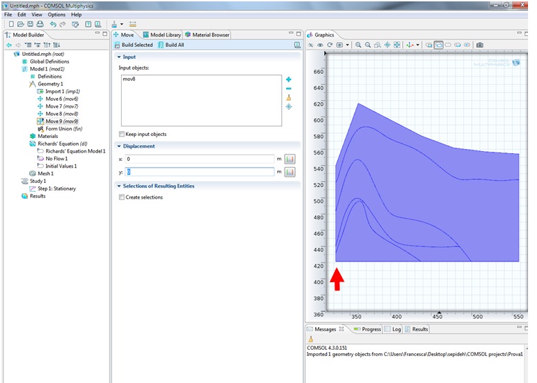Image resolution: width=537 pixels, height=383 pixels.
Task: Select Form Union (fin) in the tree
Action: [x=64, y=128]
